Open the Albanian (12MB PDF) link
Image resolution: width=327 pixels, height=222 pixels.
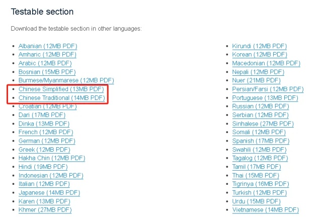click(48, 46)
